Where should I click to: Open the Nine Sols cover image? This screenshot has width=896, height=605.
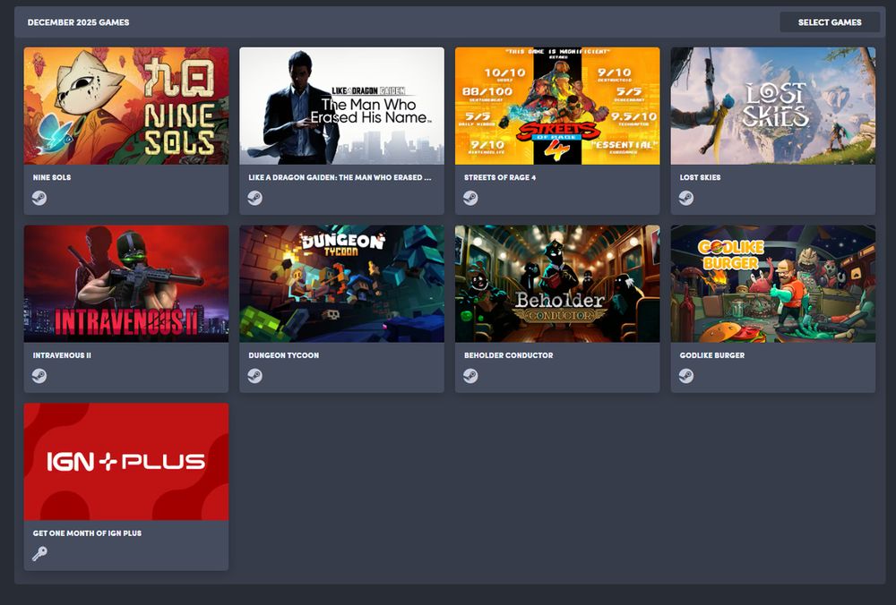pos(126,107)
